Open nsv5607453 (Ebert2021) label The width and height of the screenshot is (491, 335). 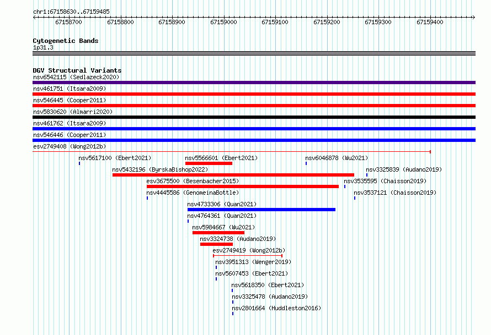[252, 273]
